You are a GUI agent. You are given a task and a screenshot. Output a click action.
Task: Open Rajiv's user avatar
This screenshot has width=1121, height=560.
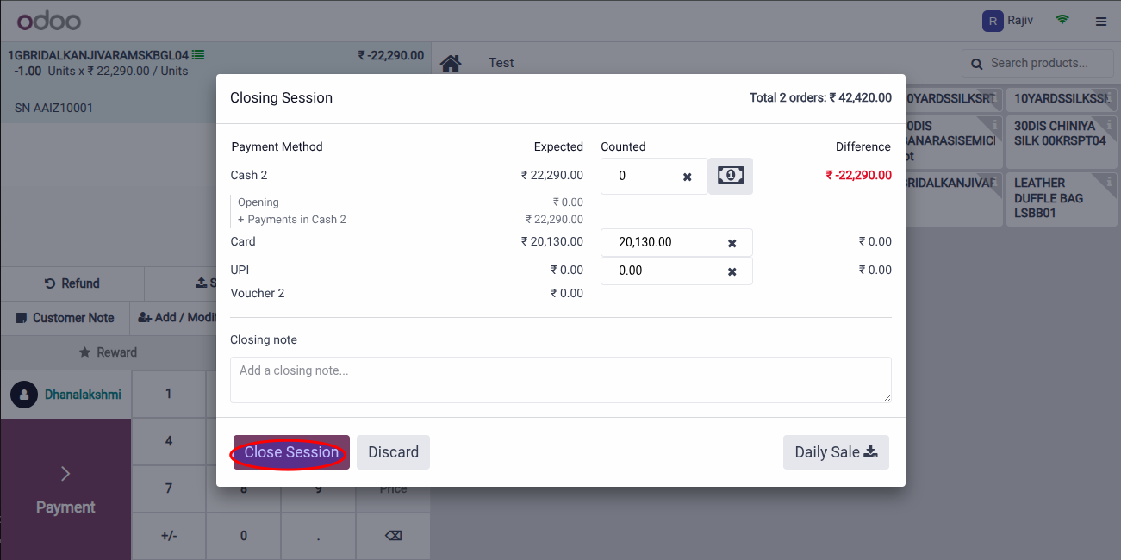(993, 21)
